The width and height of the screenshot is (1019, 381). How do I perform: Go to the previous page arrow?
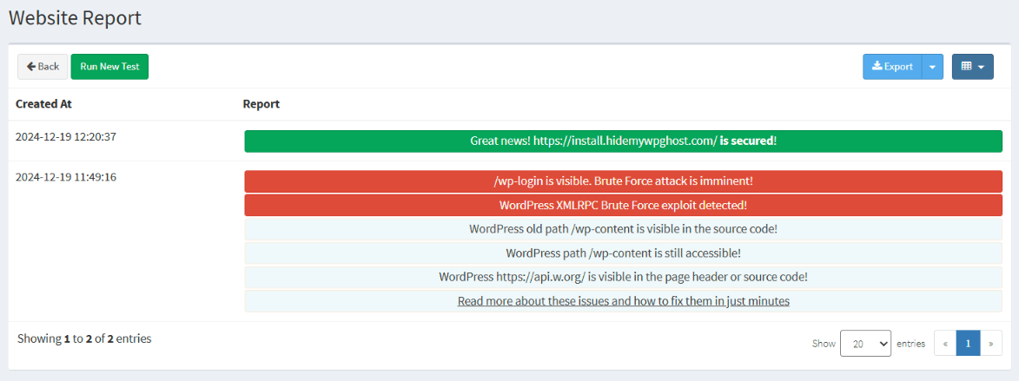point(944,344)
